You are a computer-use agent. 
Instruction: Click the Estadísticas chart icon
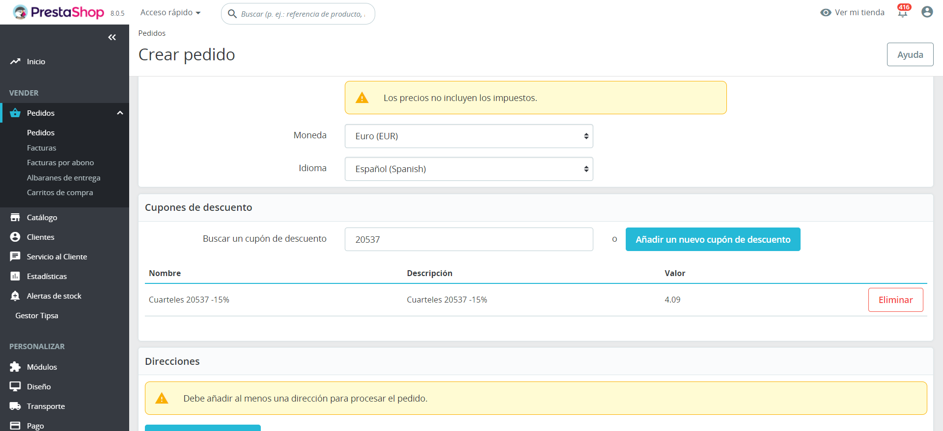click(15, 276)
